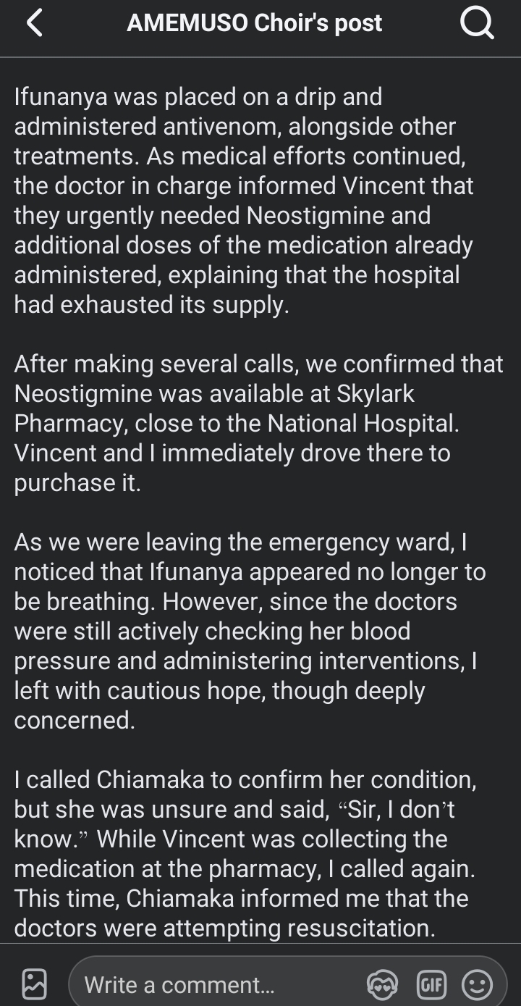Tap the line mentioning 'urgently needed Neostigmine'

pos(222,215)
